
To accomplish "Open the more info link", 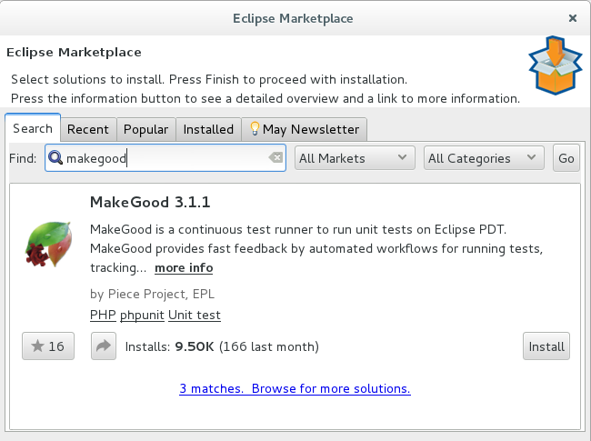I will pyautogui.click(x=184, y=267).
